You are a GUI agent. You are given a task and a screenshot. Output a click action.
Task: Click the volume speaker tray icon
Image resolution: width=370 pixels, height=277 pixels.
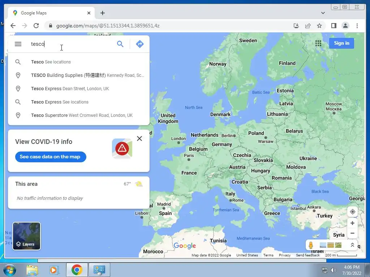[x=333, y=270]
